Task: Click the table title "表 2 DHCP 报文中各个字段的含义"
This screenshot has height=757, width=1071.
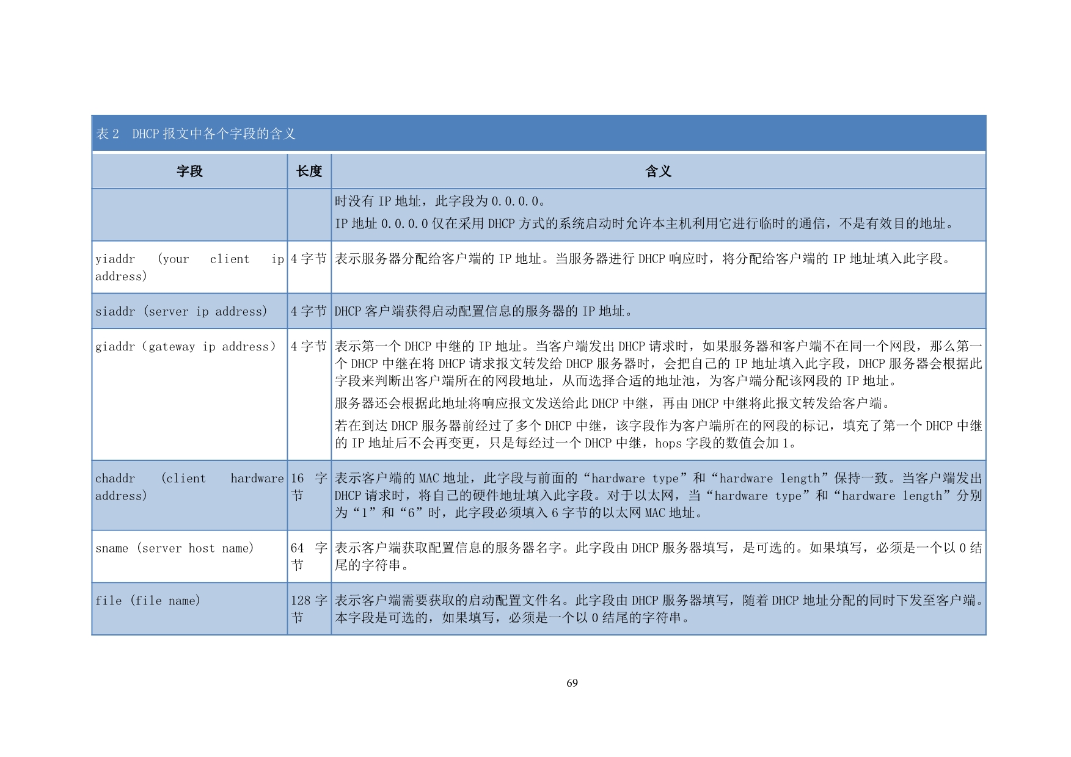Action: 196,134
